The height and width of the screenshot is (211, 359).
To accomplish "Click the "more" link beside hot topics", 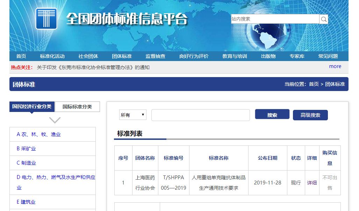I will 335,66.
